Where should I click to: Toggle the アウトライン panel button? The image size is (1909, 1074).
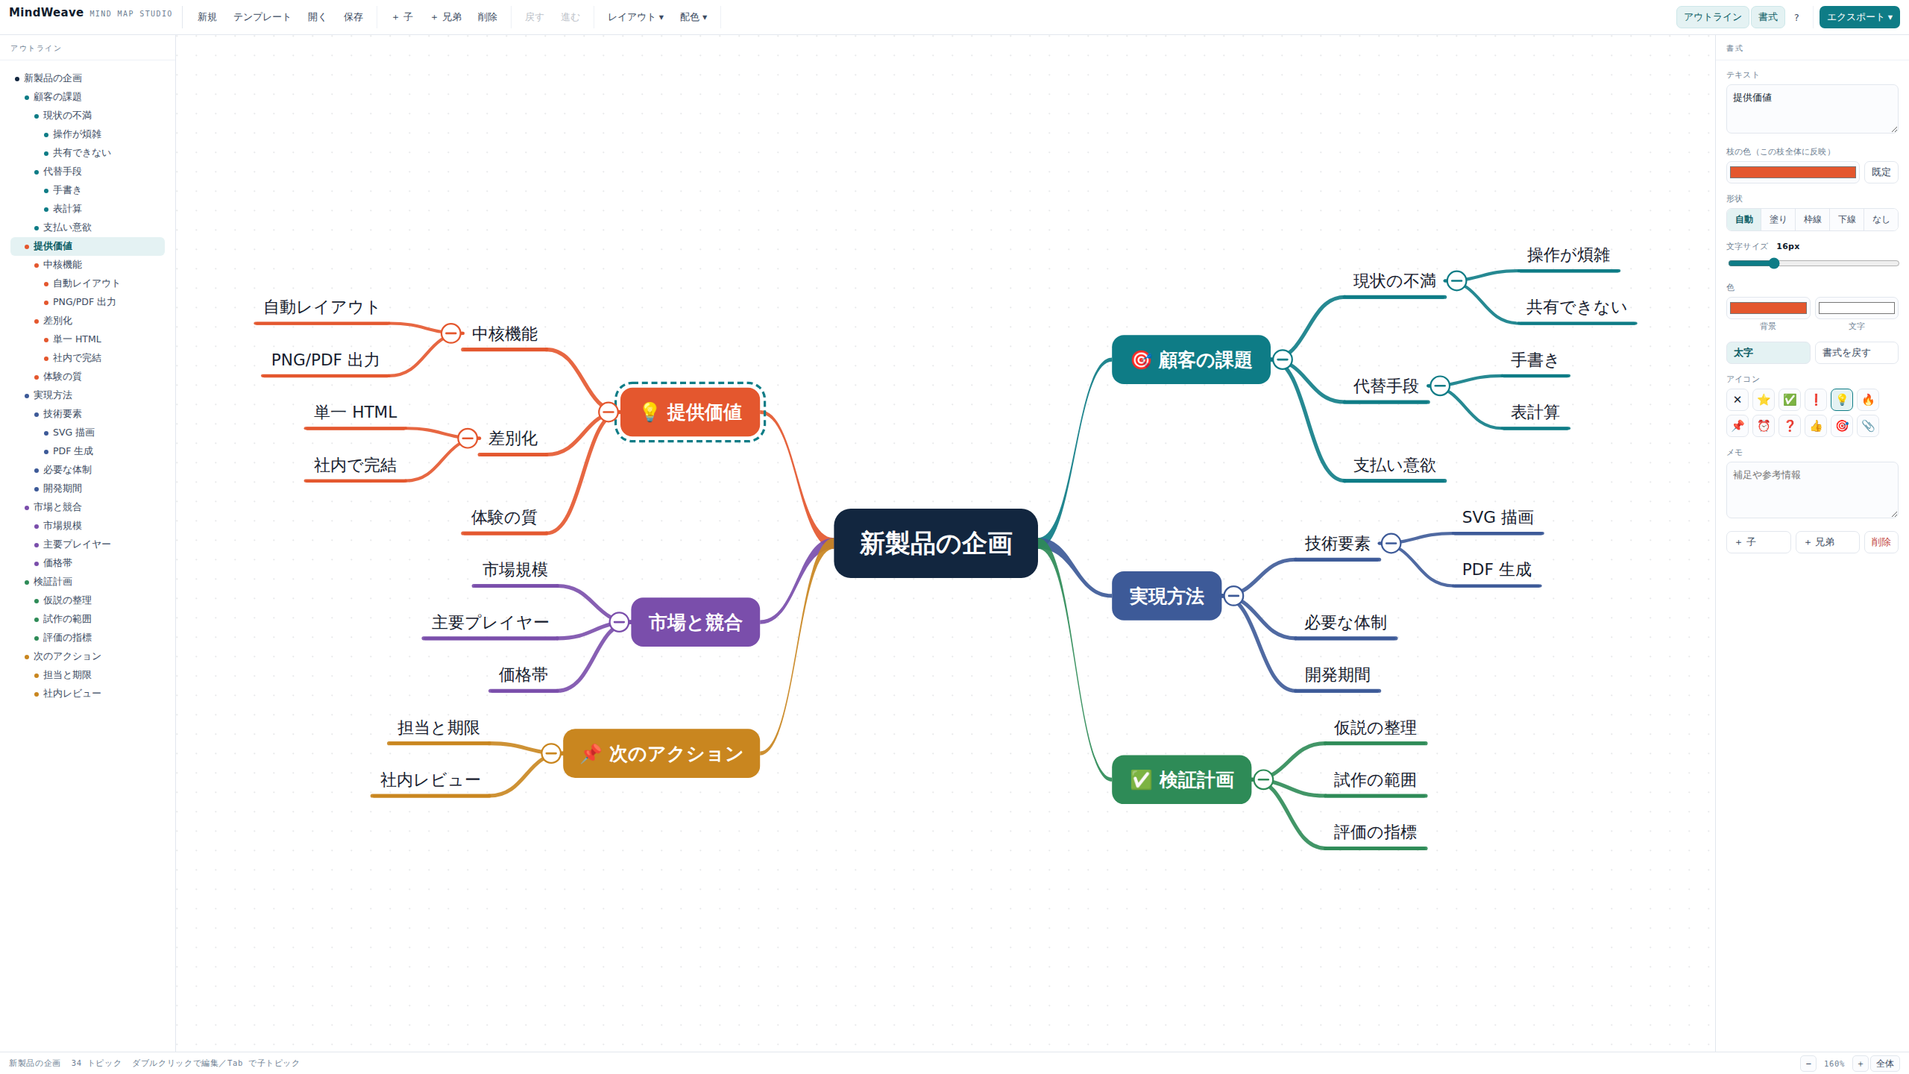coord(1712,17)
